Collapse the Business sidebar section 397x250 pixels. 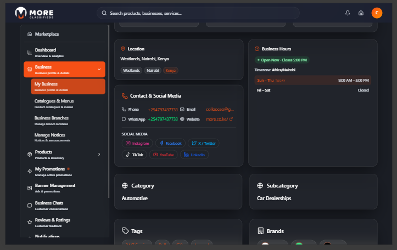tap(99, 70)
